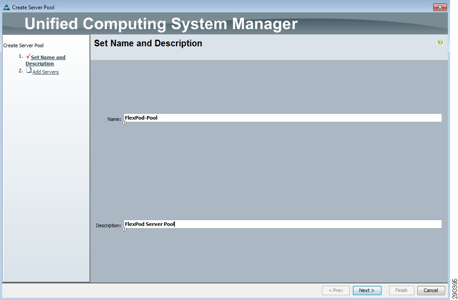Screen dimensions: 458x300
Task: Close the Create Server Pool dialog
Action: coord(440,7)
